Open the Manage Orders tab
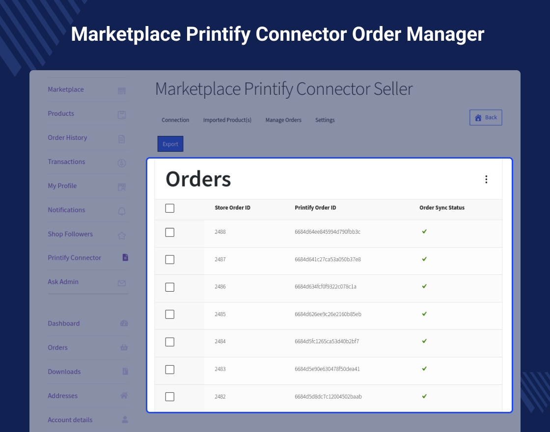This screenshot has width=550, height=432. pyautogui.click(x=283, y=120)
